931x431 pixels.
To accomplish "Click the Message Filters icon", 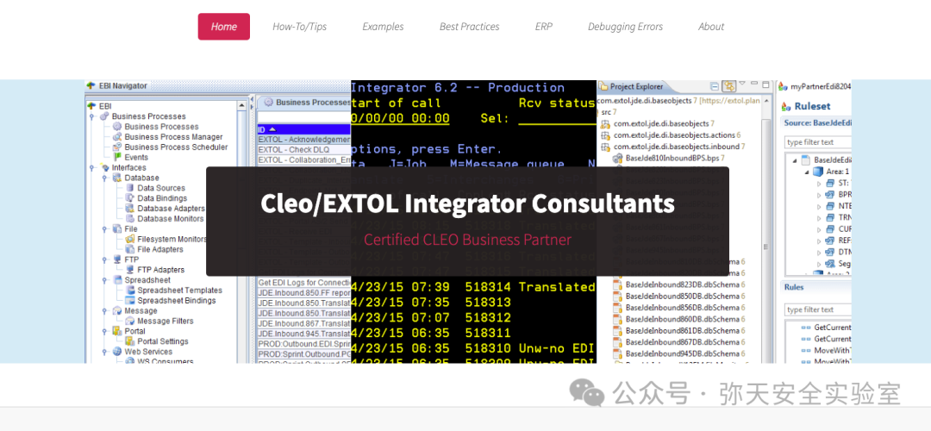I will (x=130, y=321).
